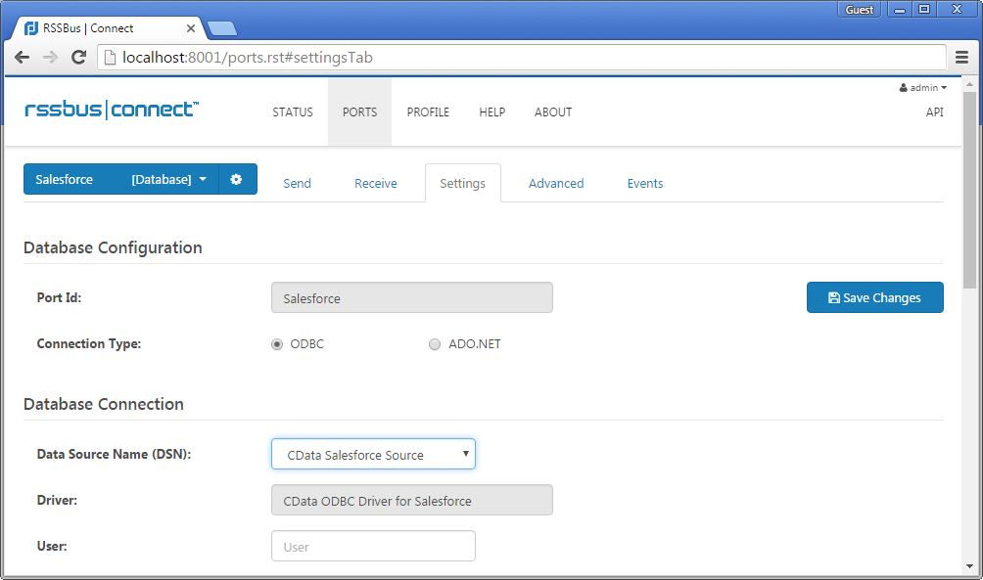Close the RSSBus Connect browser tab
Image resolution: width=983 pixels, height=580 pixels.
191,28
